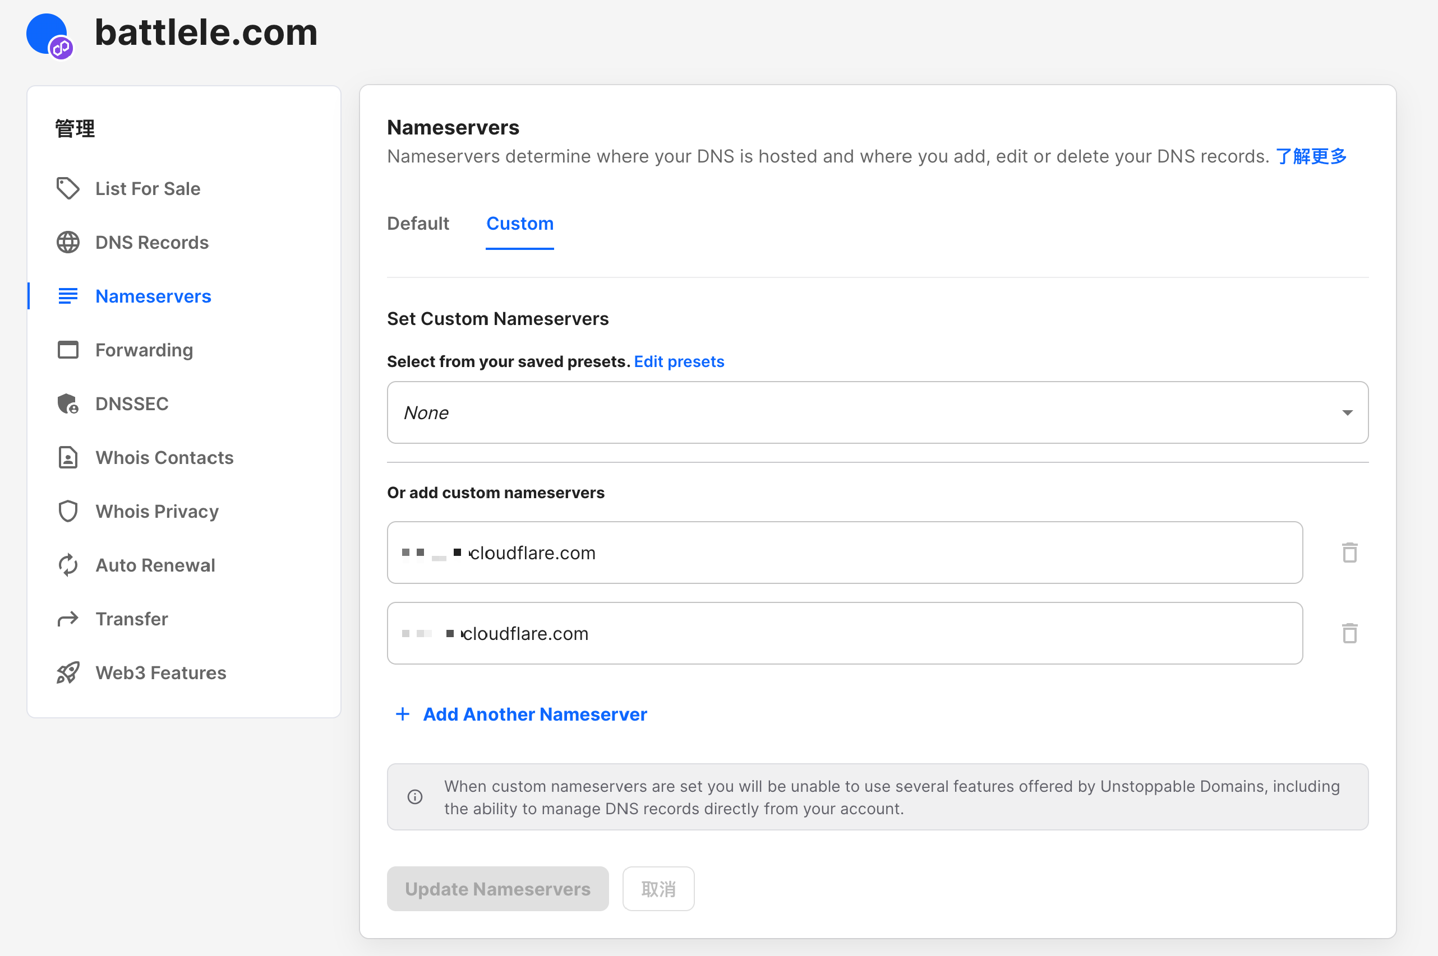
Task: Click the presets dropdown arrow
Action: click(x=1347, y=414)
